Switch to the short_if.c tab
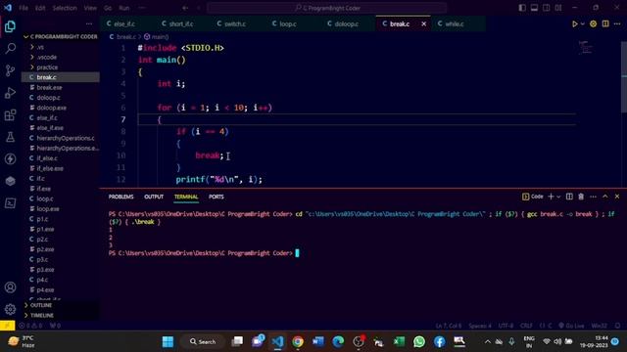The image size is (627, 352). click(x=180, y=23)
